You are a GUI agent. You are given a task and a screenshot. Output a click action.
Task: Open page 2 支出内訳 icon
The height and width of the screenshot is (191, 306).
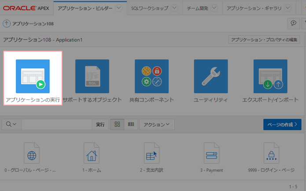point(151,153)
